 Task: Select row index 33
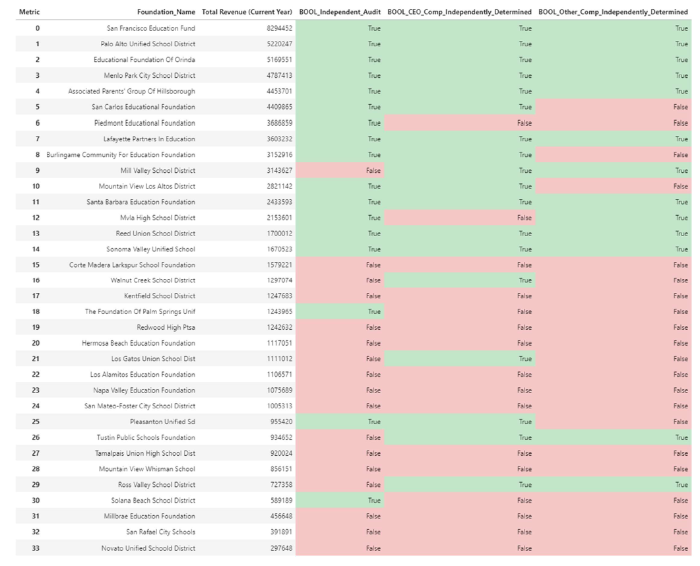[36, 548]
